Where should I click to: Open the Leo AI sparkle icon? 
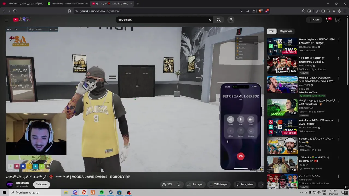click(x=334, y=11)
